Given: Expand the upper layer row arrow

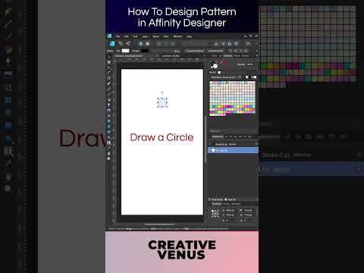Looking at the screenshot, I should (209, 144).
